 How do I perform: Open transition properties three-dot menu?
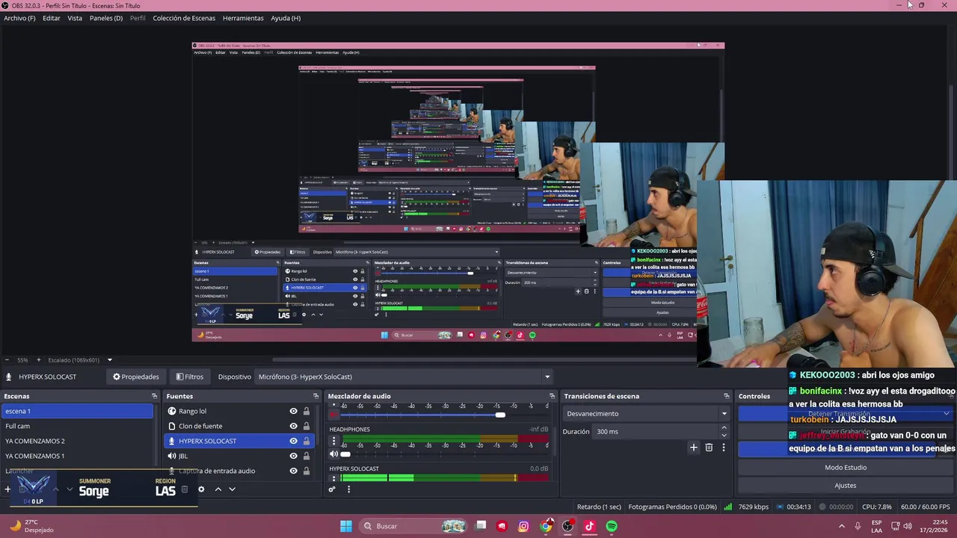(723, 448)
